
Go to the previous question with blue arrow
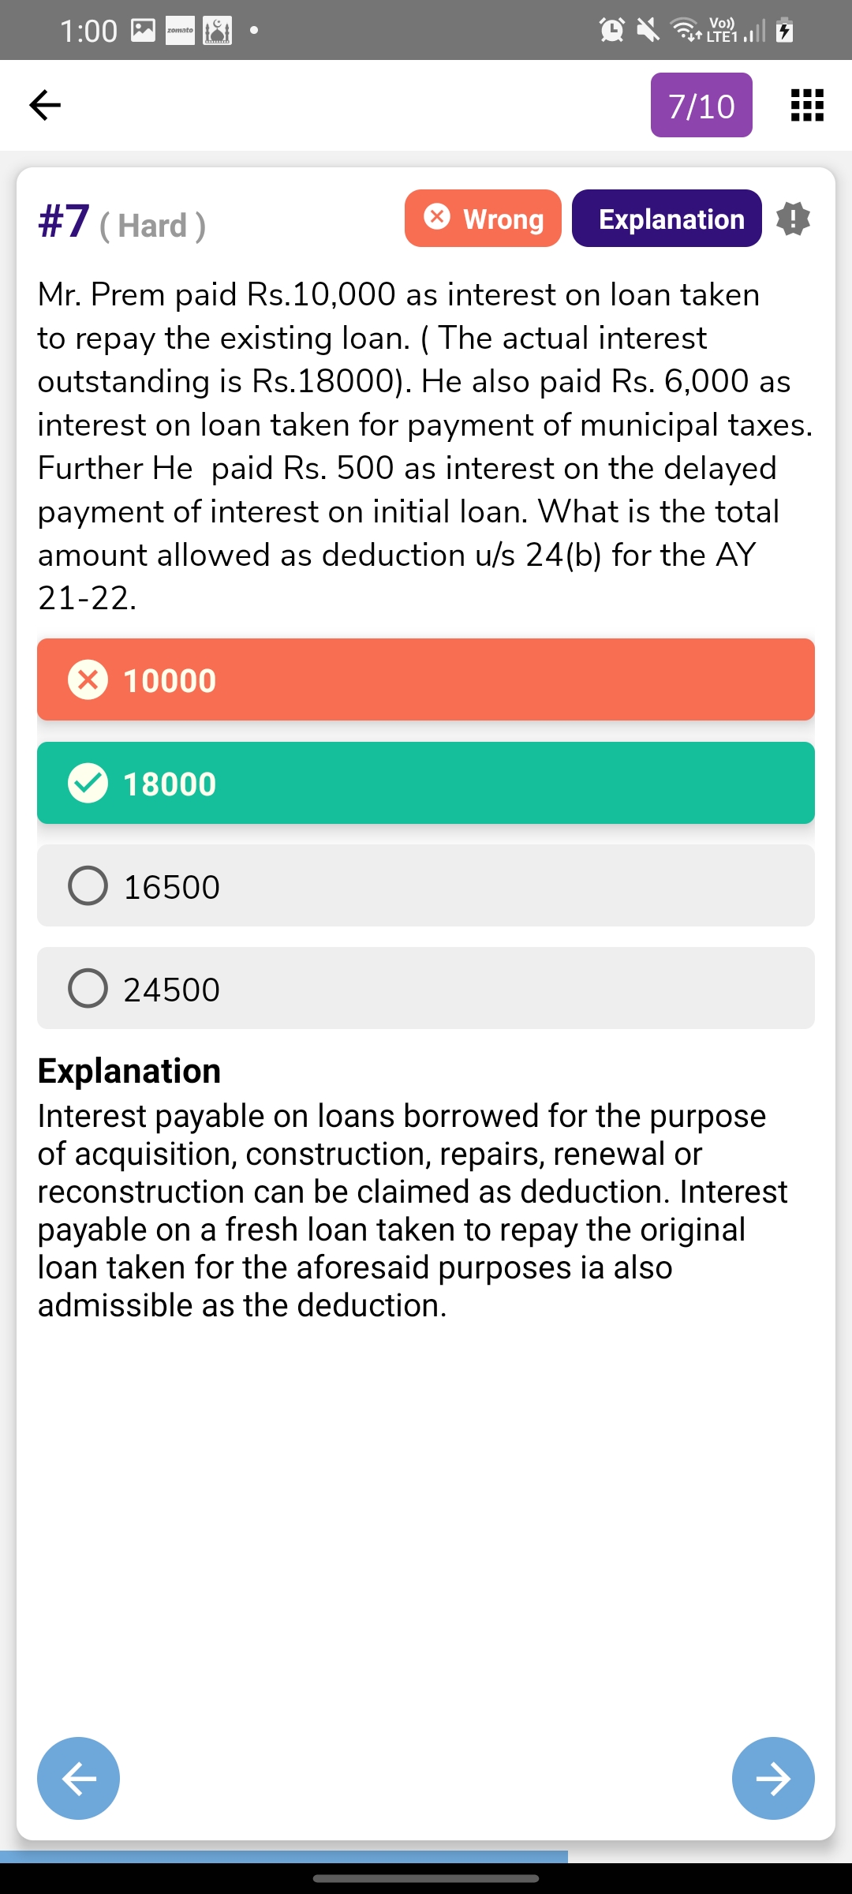pyautogui.click(x=79, y=1778)
